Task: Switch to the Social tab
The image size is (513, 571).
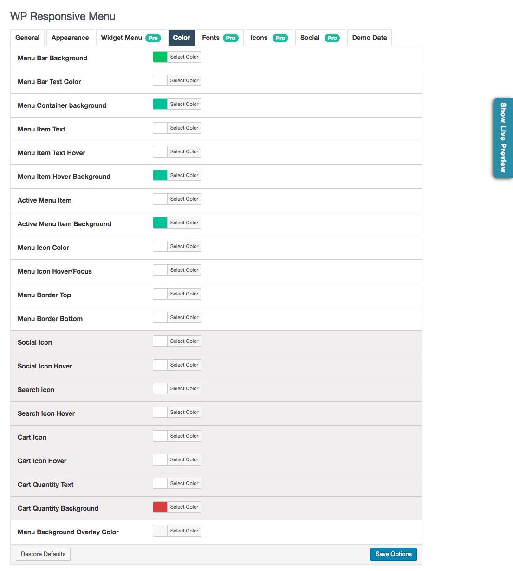Action: click(320, 38)
